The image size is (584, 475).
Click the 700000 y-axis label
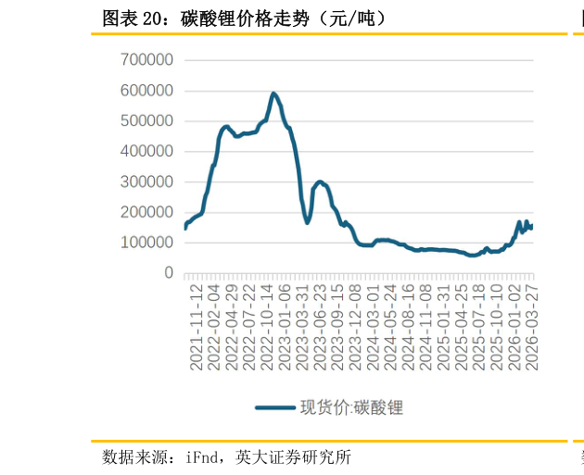coord(147,60)
